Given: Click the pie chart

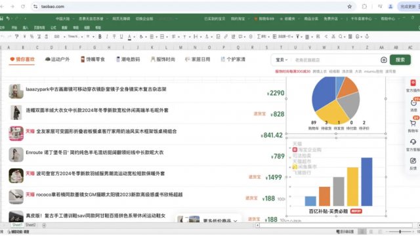Looking at the screenshot, I should tap(335, 100).
